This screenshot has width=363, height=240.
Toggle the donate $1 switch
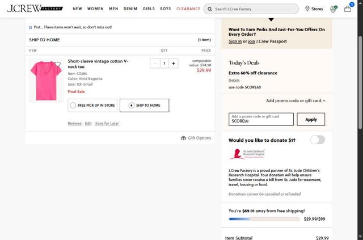(318, 140)
